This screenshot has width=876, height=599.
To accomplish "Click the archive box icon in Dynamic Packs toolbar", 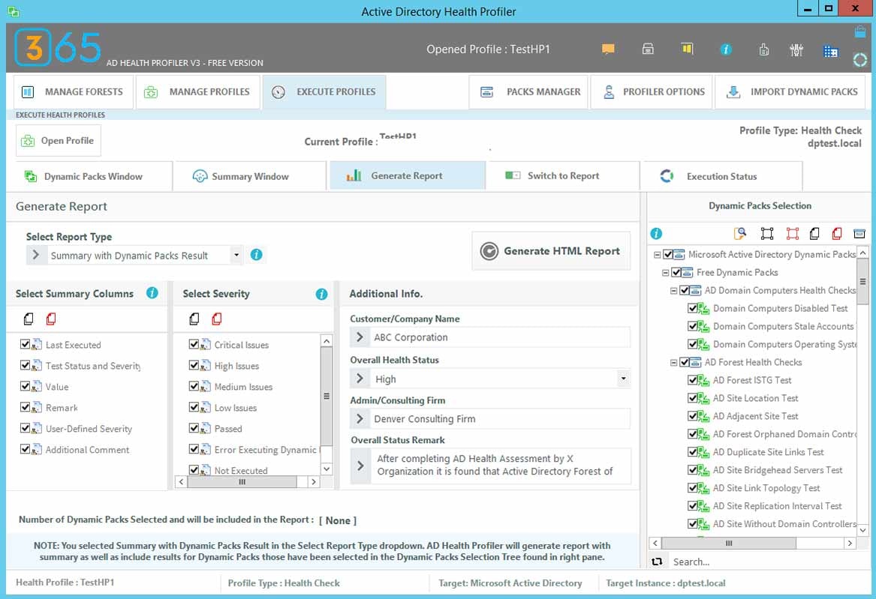I will (x=859, y=233).
